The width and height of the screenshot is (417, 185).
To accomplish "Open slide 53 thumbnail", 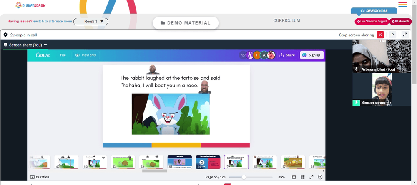I will coord(179,162).
